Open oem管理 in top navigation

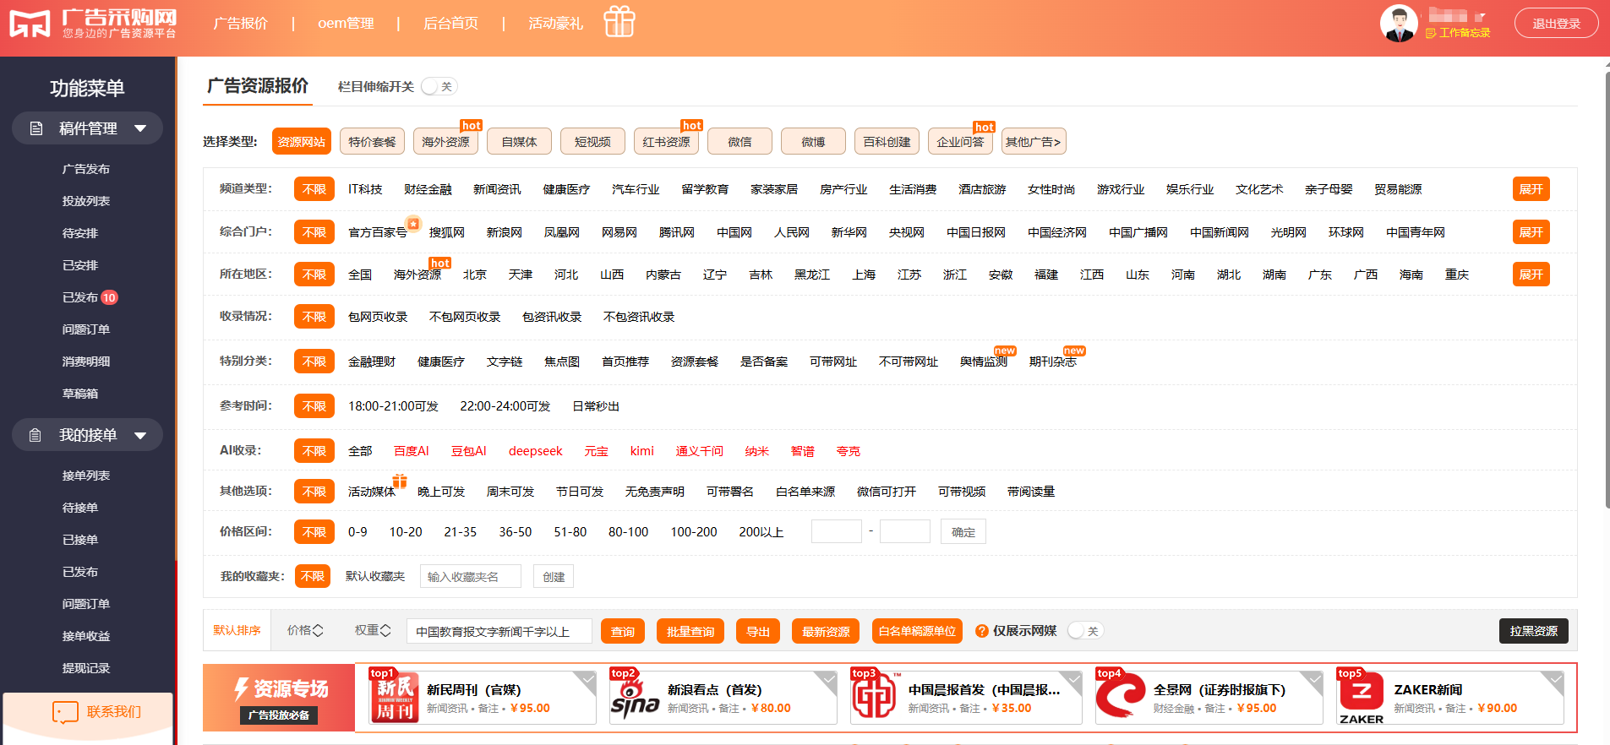[x=346, y=23]
